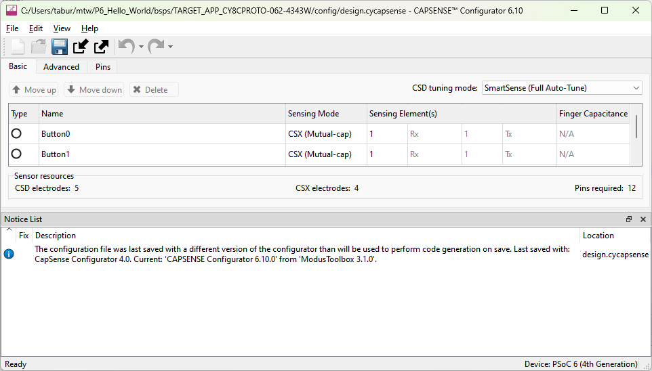Save the configuration with the floppy icon

[60, 47]
